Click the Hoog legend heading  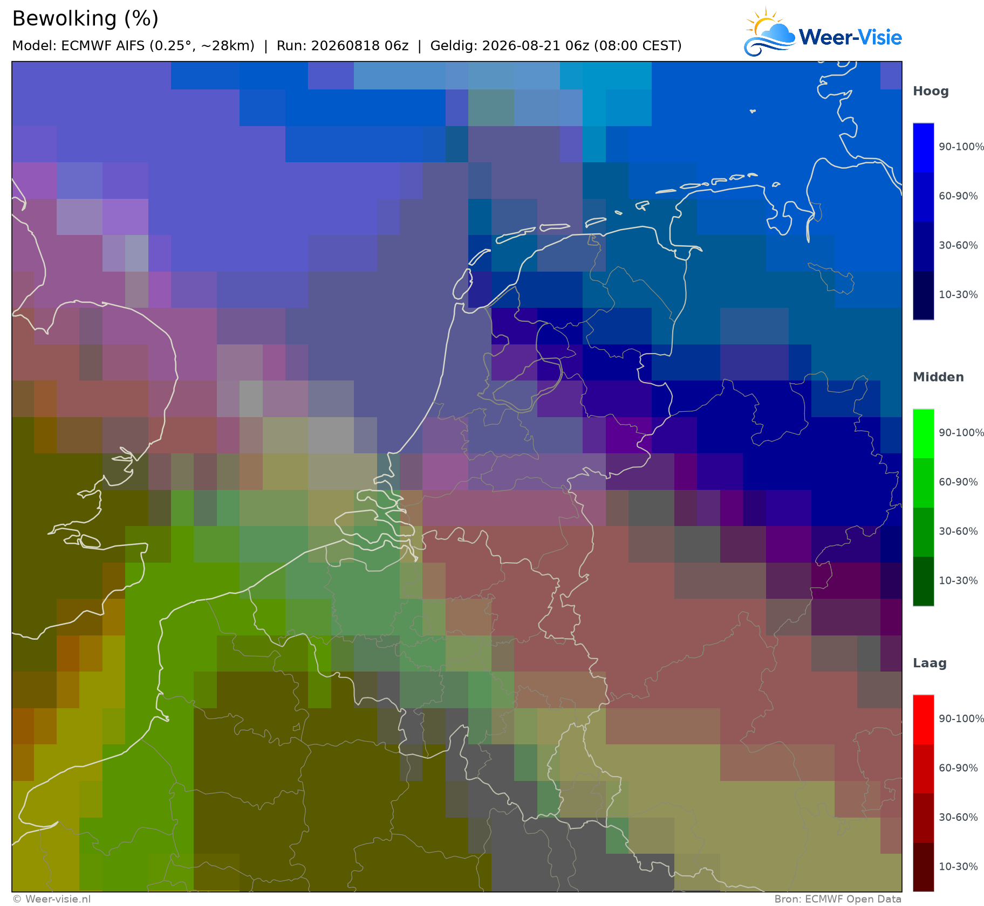tap(931, 92)
